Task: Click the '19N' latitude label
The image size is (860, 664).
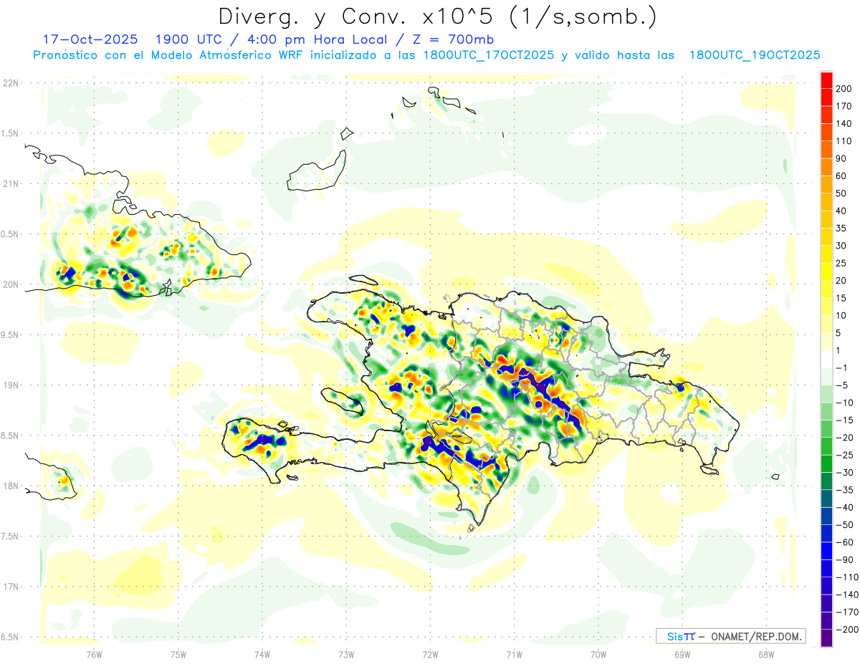Action: point(11,385)
